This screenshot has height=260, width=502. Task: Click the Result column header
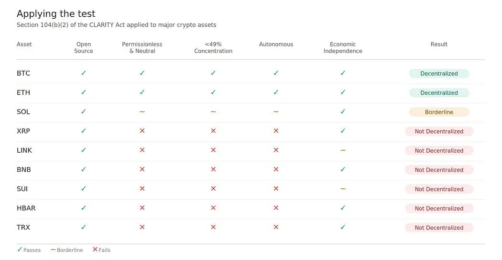[x=439, y=44]
